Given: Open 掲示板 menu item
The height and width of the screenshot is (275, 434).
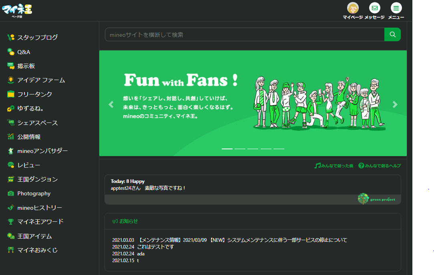Looking at the screenshot, I should click(26, 66).
